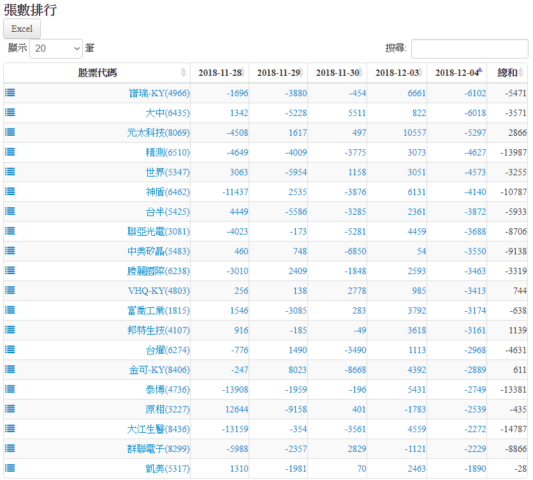Click the 搜尋 search input field

point(469,48)
